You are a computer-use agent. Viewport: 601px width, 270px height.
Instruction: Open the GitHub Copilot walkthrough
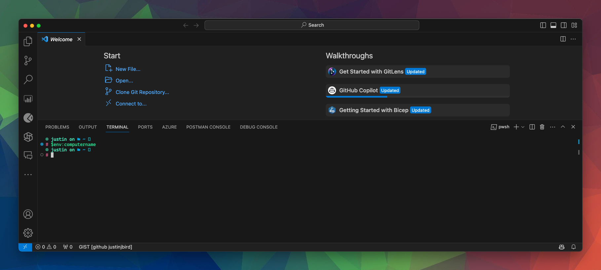coord(418,91)
